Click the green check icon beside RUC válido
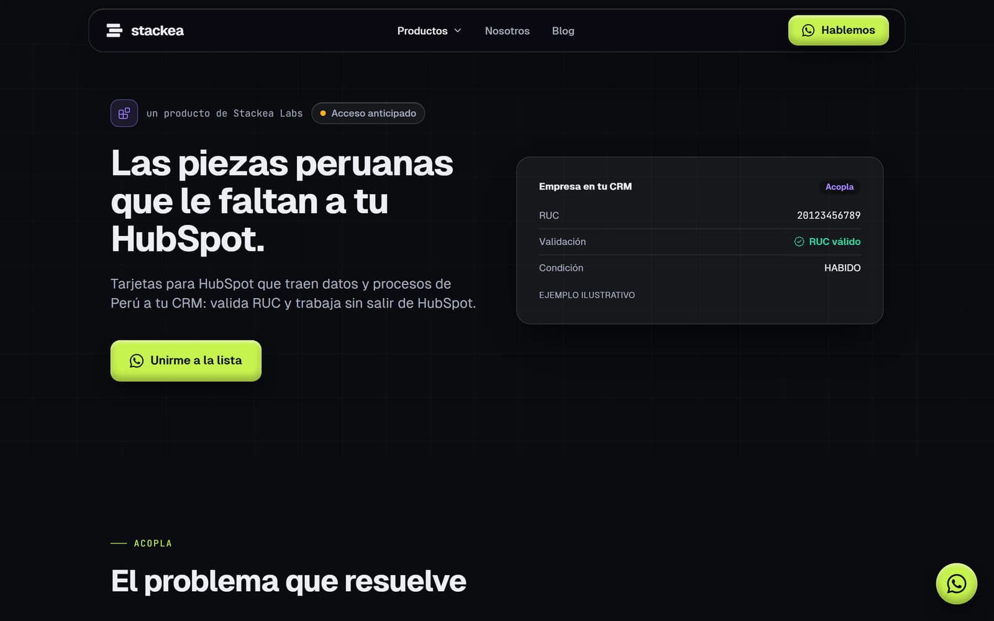 point(799,242)
